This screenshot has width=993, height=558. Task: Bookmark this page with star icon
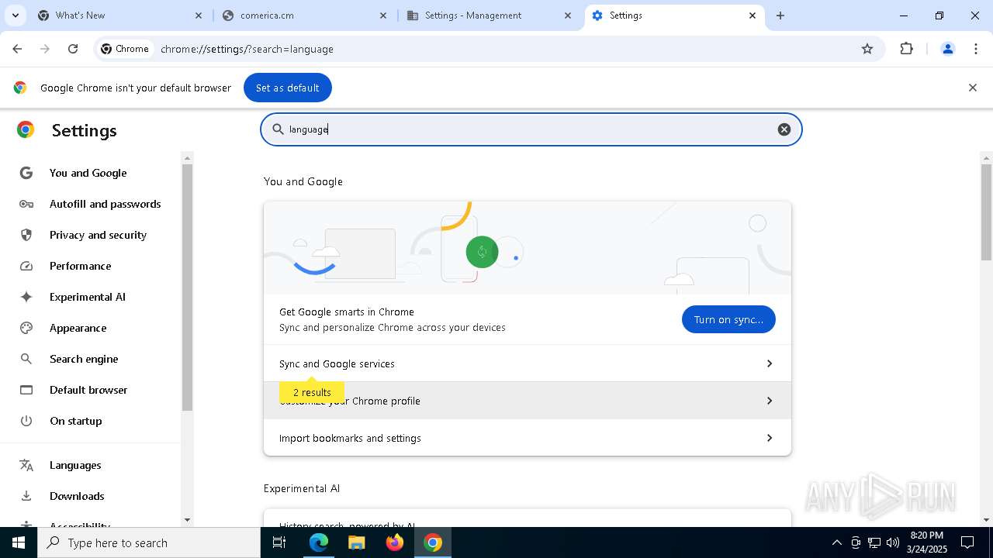[867, 49]
